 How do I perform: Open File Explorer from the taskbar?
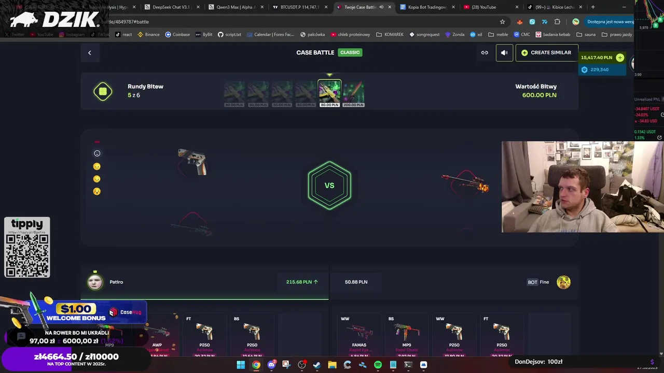pyautogui.click(x=332, y=365)
